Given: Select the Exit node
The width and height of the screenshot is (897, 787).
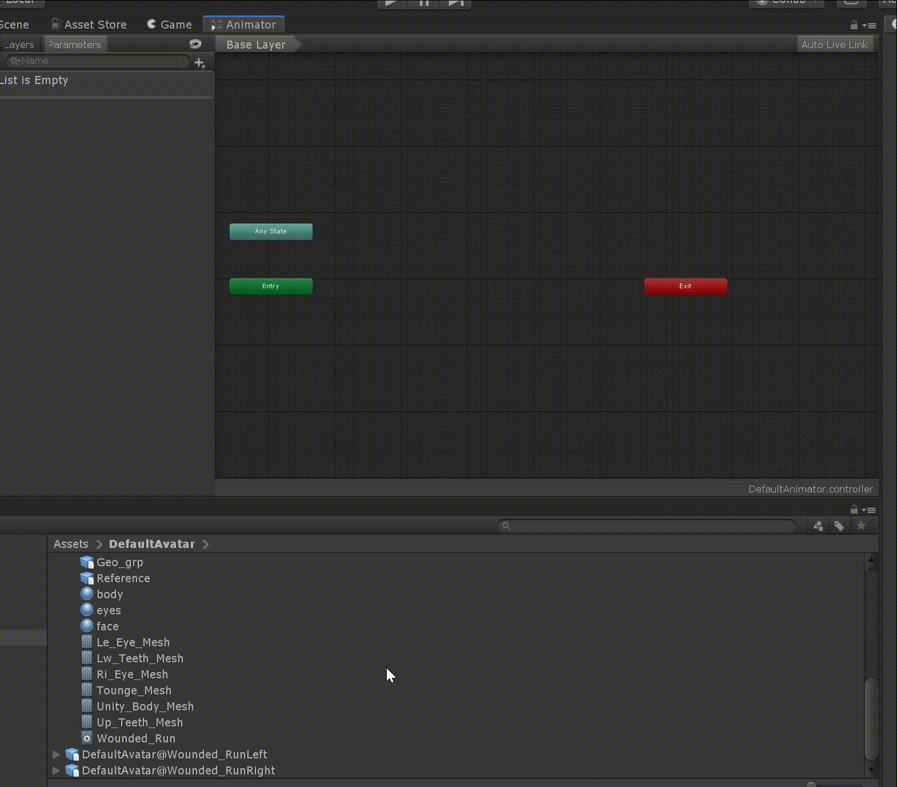Looking at the screenshot, I should pos(686,286).
